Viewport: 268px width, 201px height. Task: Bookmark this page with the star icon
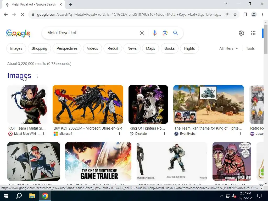(235, 15)
